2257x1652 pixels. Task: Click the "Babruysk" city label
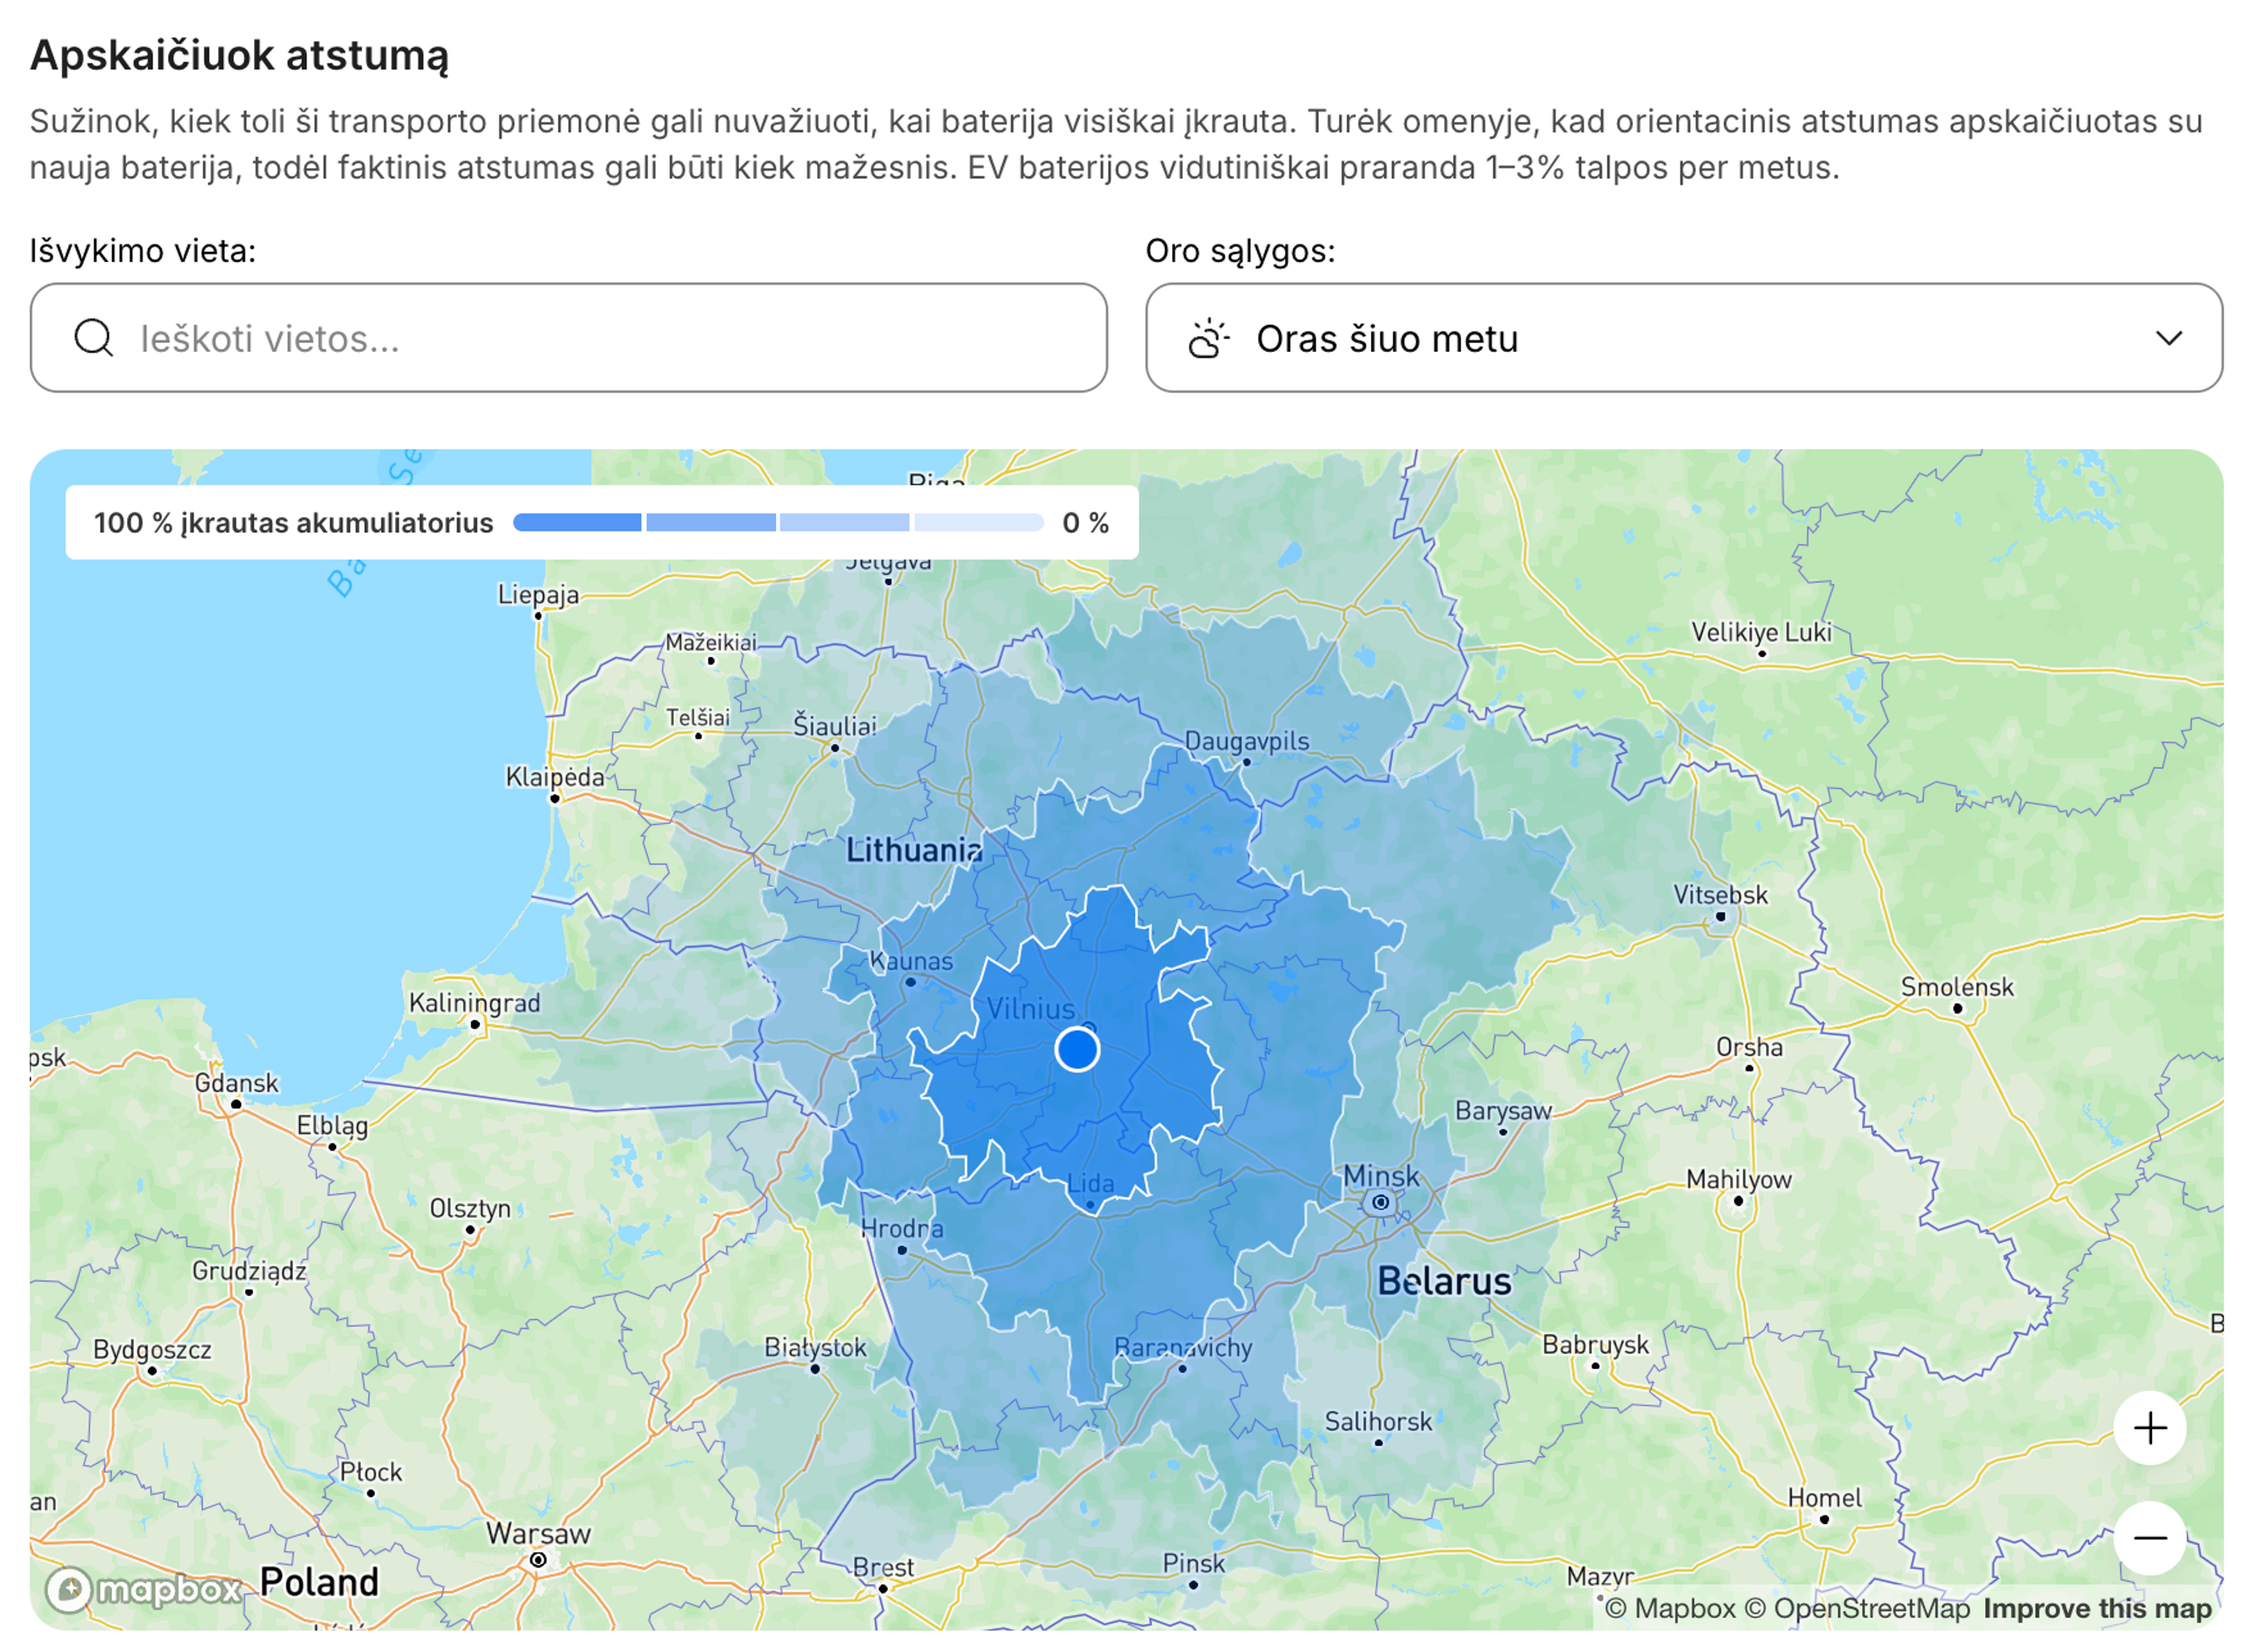click(1595, 1344)
